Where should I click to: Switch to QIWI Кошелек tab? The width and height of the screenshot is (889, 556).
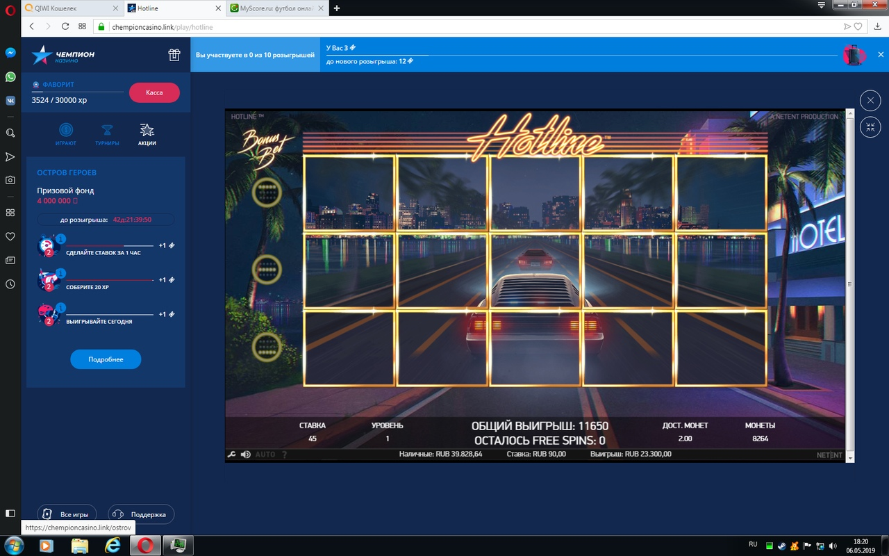[x=72, y=8]
